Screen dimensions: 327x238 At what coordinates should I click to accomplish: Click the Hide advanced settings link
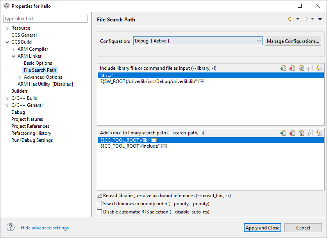(x=45, y=228)
